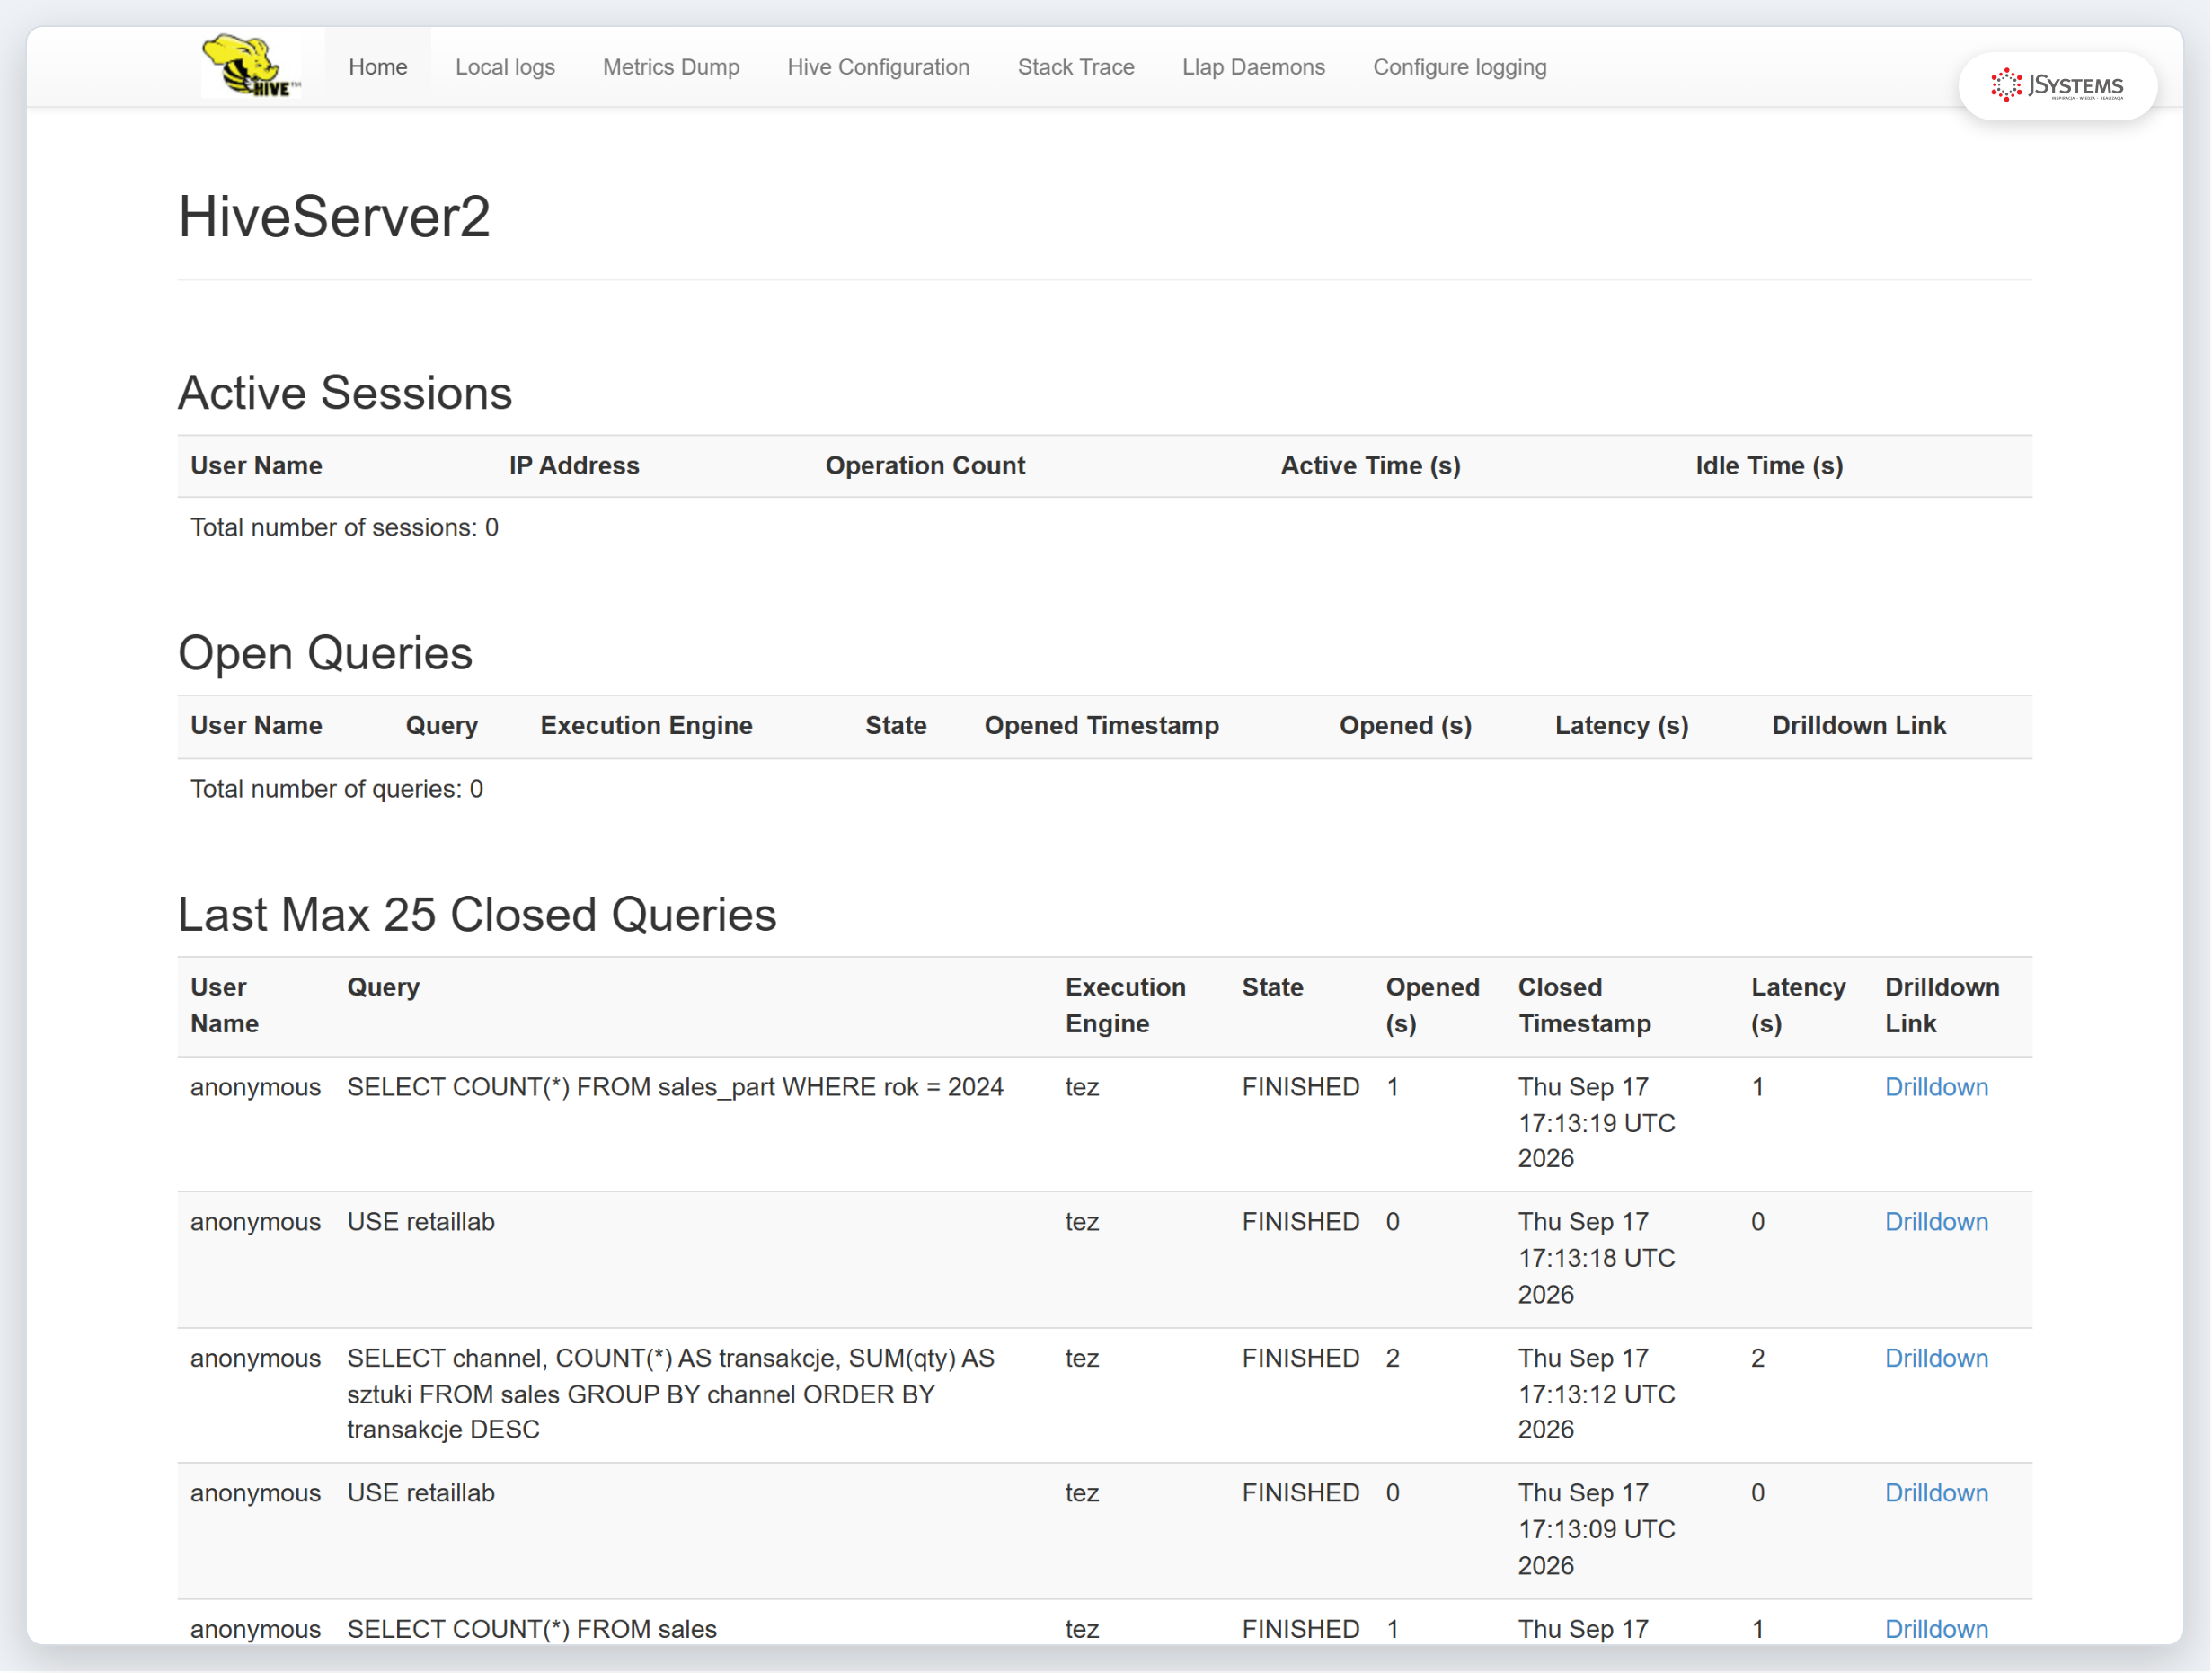Click the Hive bee logo
The height and width of the screenshot is (1673, 2212).
pyautogui.click(x=251, y=66)
